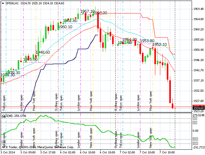Click the 1937.10 price scale value
Viewport: 205px width, 155px height.
tap(198, 81)
